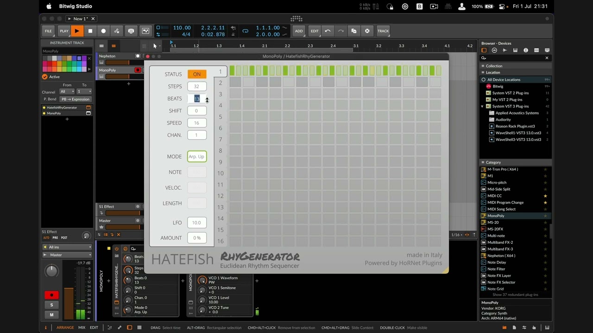Toggle mixer panel icon in footer
The height and width of the screenshot is (333, 593).
point(139,327)
